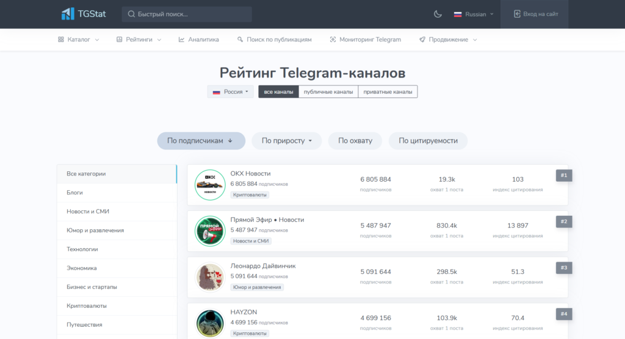Click the По подписчикам down arrow
The height and width of the screenshot is (339, 625).
tap(230, 141)
